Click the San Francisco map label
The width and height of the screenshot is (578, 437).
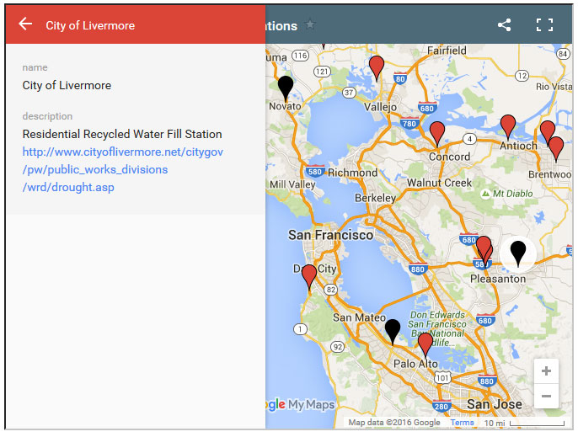tap(330, 235)
